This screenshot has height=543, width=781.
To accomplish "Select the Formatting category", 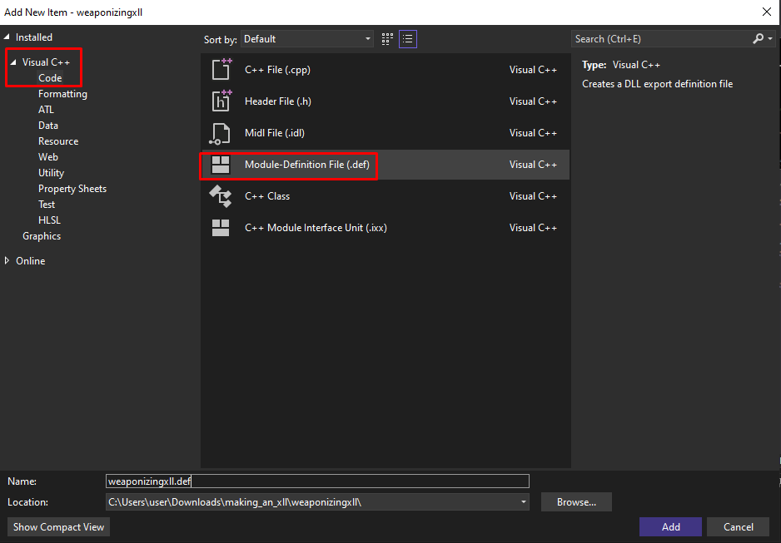I will click(x=62, y=94).
